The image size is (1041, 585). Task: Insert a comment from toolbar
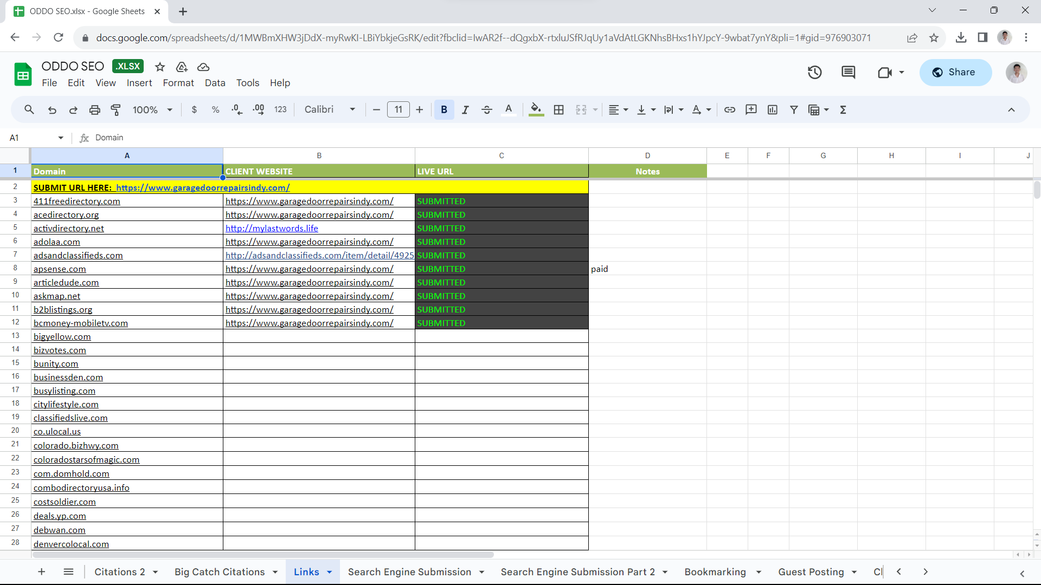pyautogui.click(x=751, y=110)
